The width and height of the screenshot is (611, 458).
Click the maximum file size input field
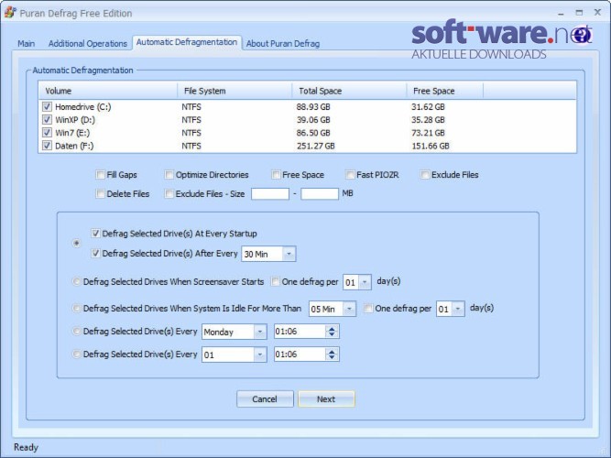point(320,193)
